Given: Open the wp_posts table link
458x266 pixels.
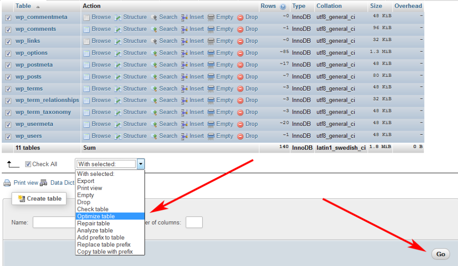Looking at the screenshot, I should (x=28, y=77).
